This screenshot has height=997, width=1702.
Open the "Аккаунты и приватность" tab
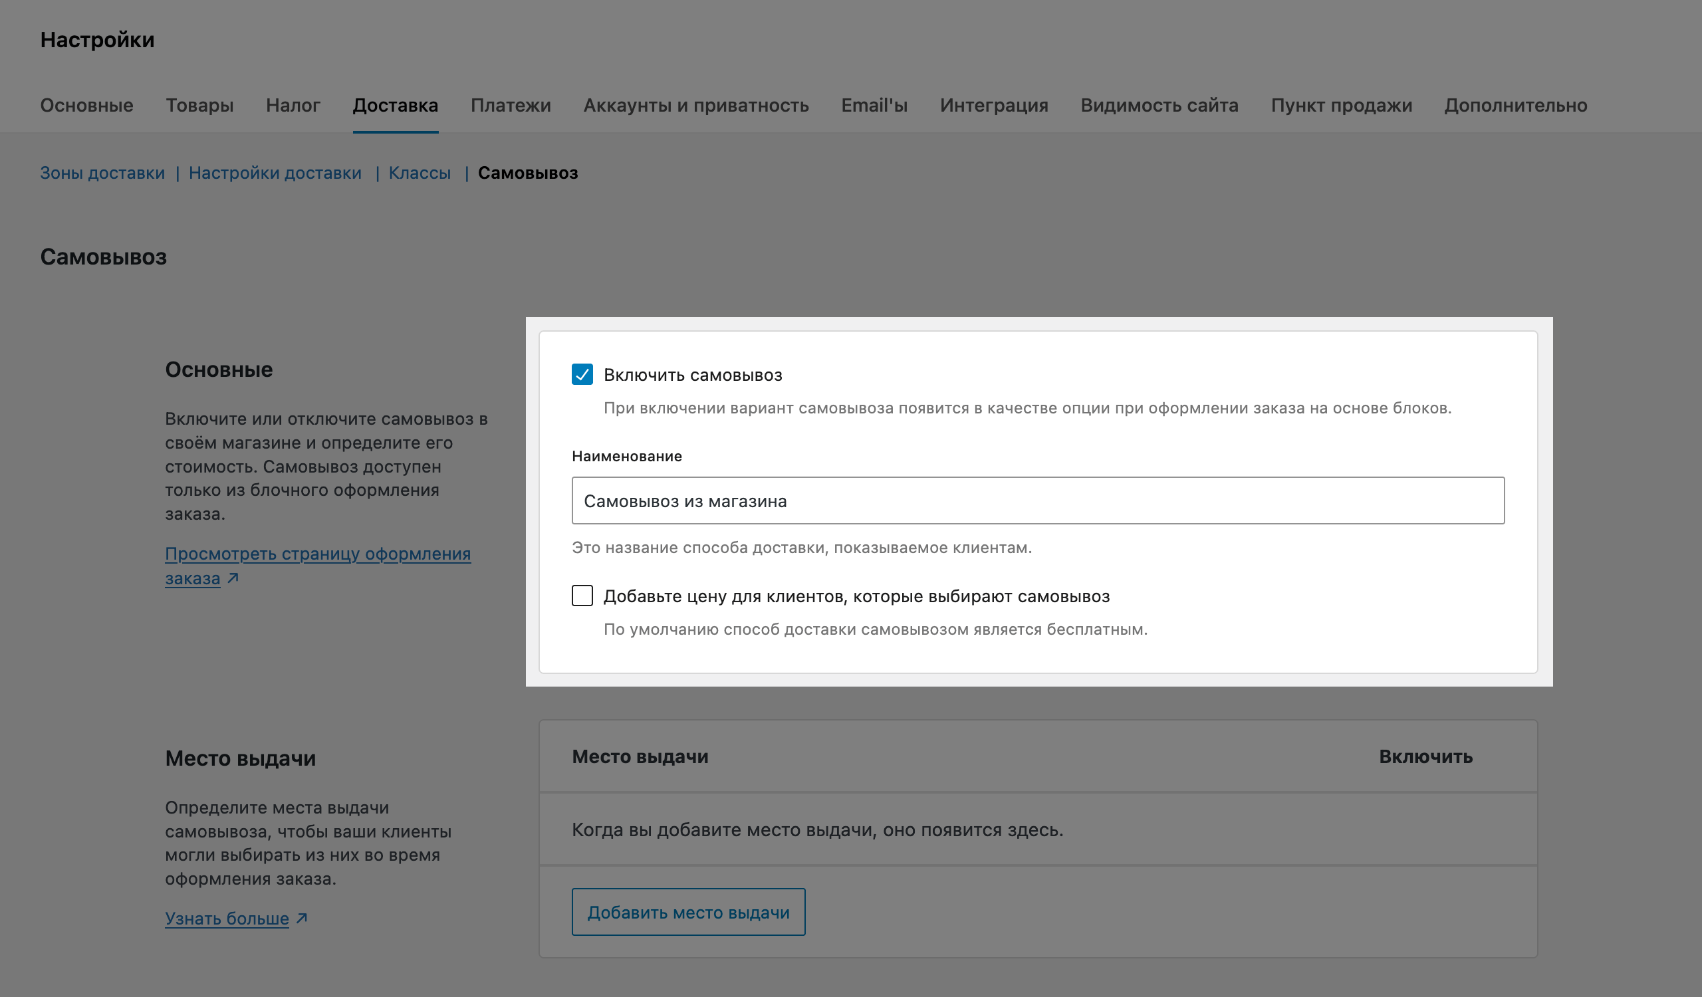(x=695, y=105)
